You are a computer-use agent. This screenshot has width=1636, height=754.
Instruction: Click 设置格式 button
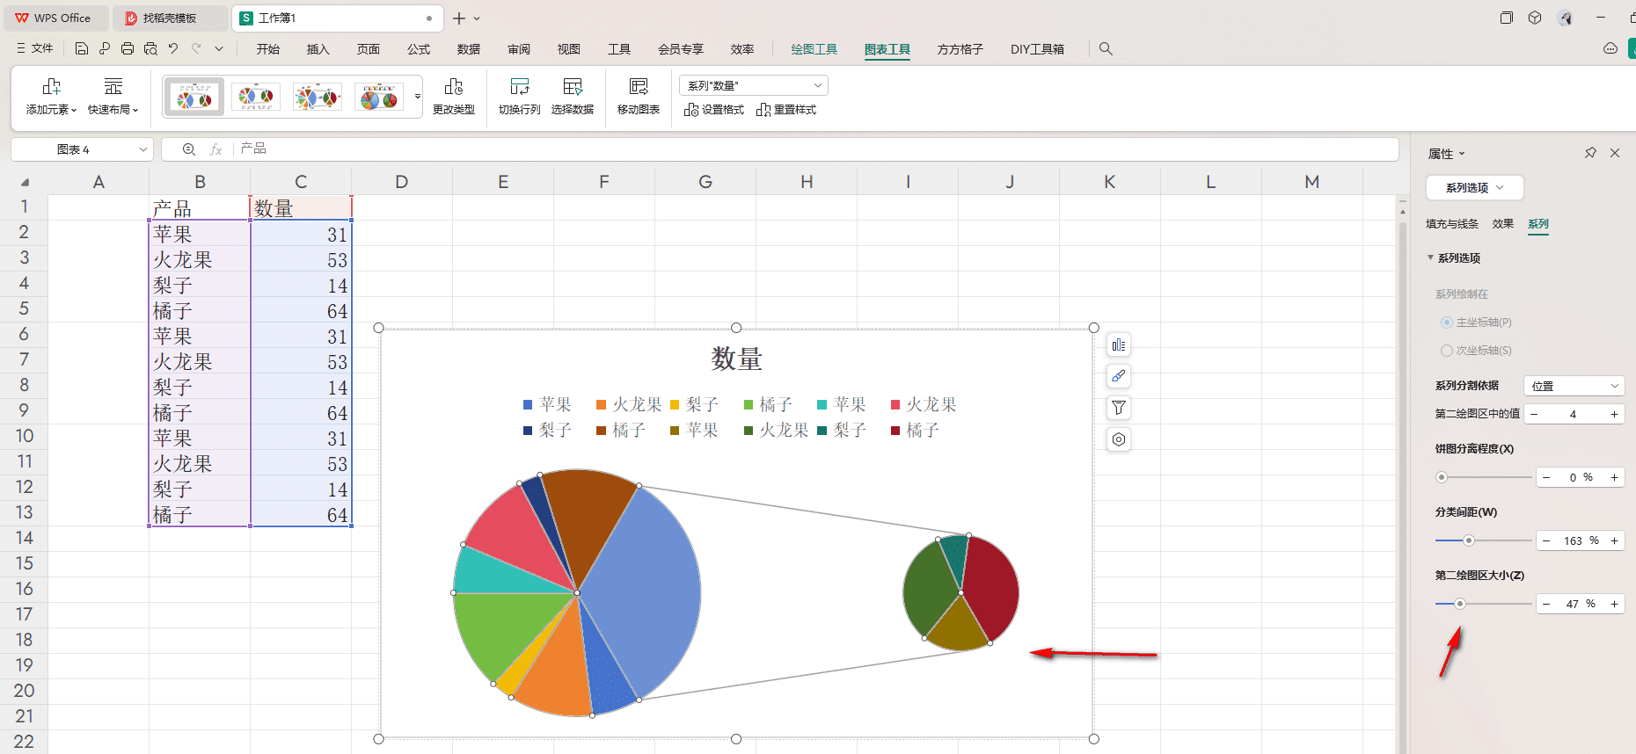714,110
